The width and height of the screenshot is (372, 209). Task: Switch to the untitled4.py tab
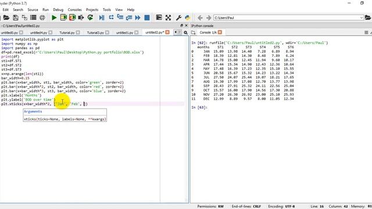point(39,33)
